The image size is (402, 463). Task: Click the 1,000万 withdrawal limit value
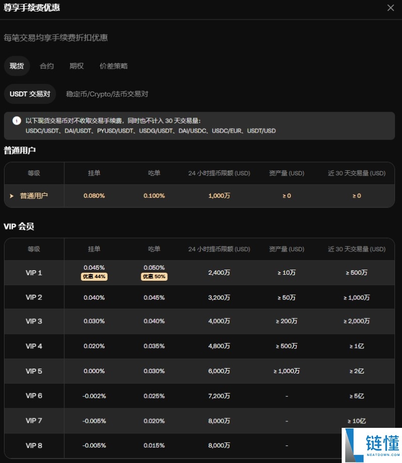click(219, 196)
